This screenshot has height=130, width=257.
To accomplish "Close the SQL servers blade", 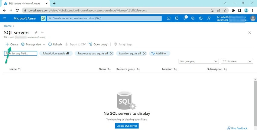I will pyautogui.click(x=250, y=32).
